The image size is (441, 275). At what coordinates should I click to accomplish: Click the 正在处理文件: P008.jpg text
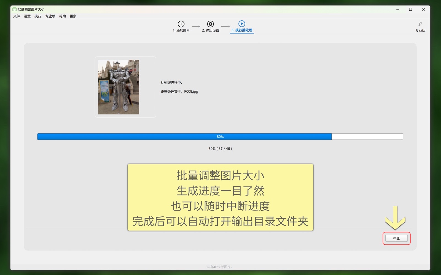[x=179, y=92]
